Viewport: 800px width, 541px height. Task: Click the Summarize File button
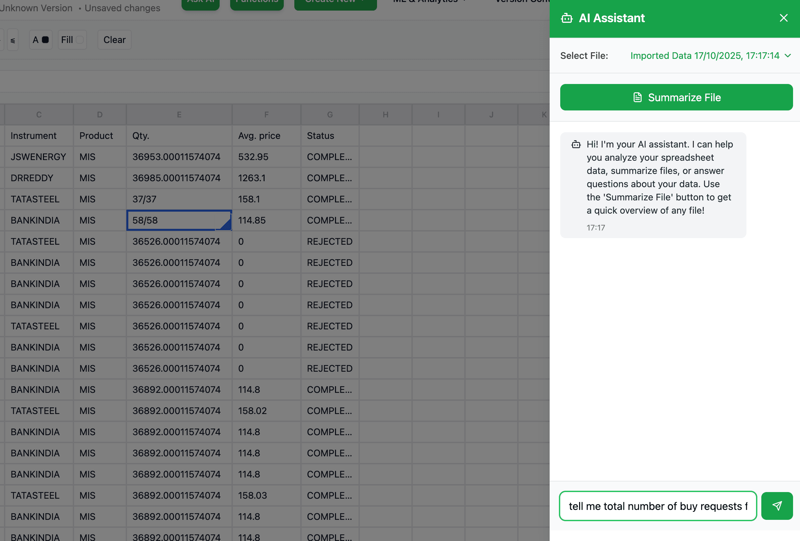click(676, 98)
